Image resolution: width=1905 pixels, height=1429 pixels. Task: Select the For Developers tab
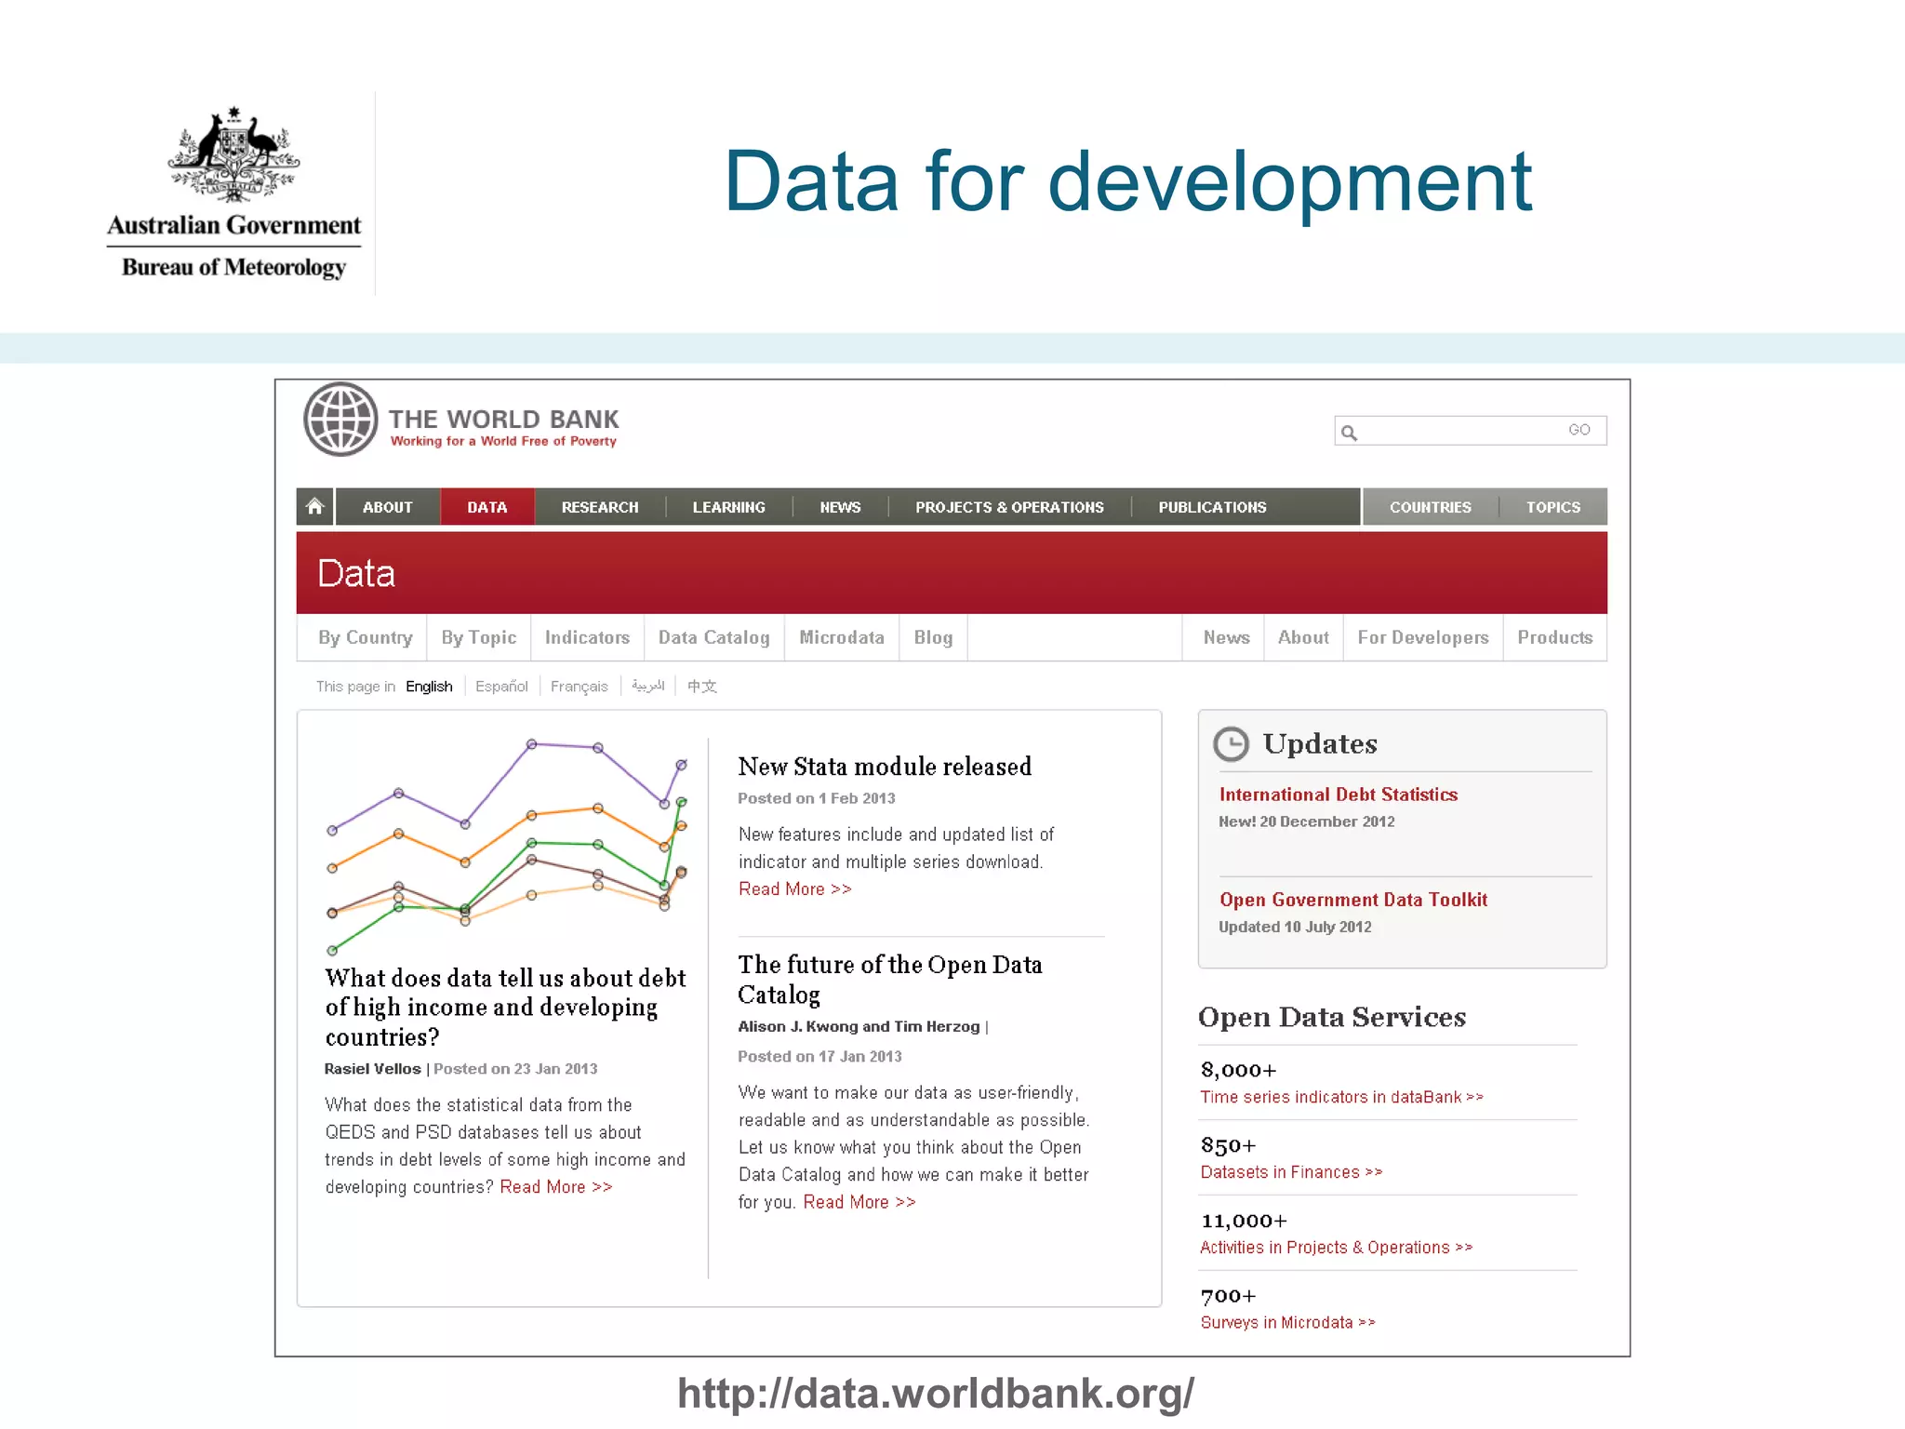(x=1423, y=637)
